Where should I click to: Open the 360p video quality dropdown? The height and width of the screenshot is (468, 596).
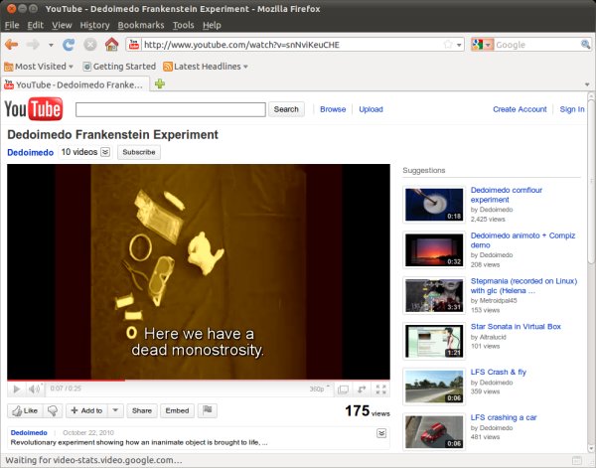coord(318,390)
